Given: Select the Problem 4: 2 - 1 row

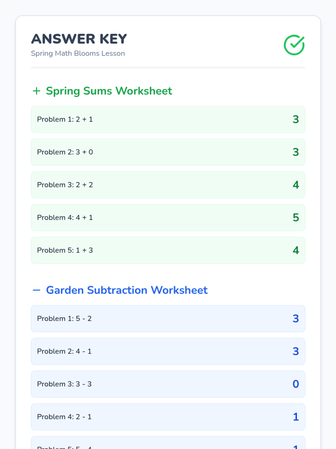Looking at the screenshot, I should (x=168, y=417).
